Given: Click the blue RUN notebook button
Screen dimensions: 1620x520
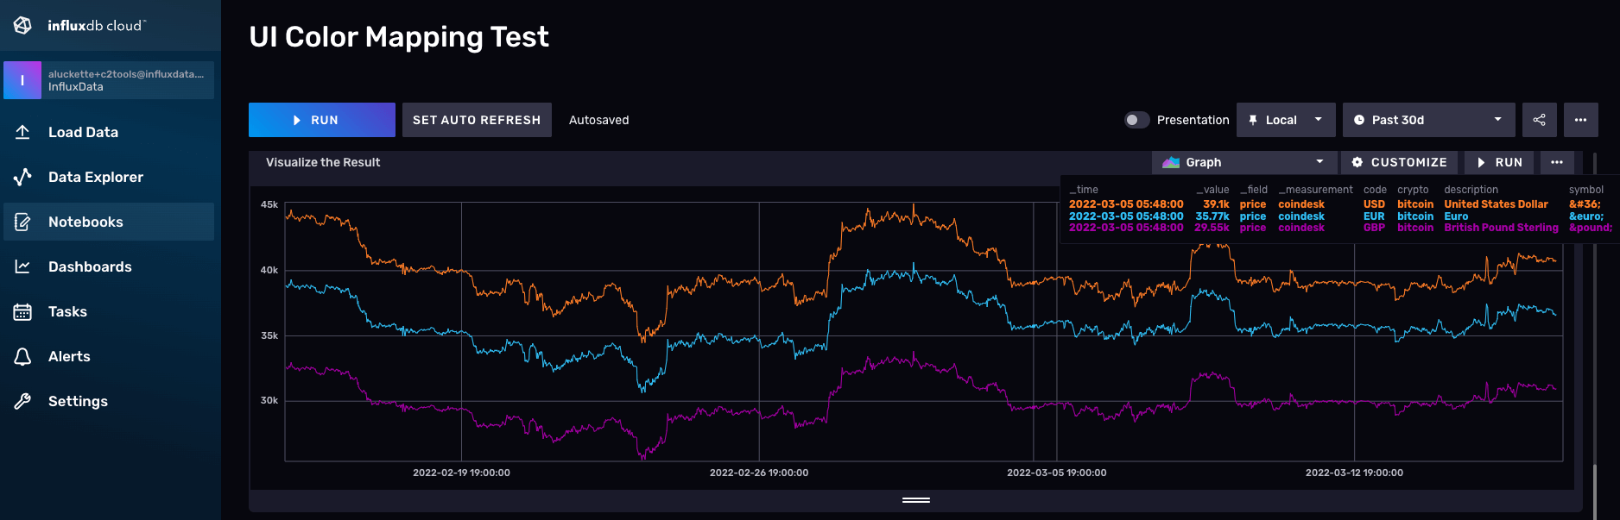Looking at the screenshot, I should click(322, 120).
